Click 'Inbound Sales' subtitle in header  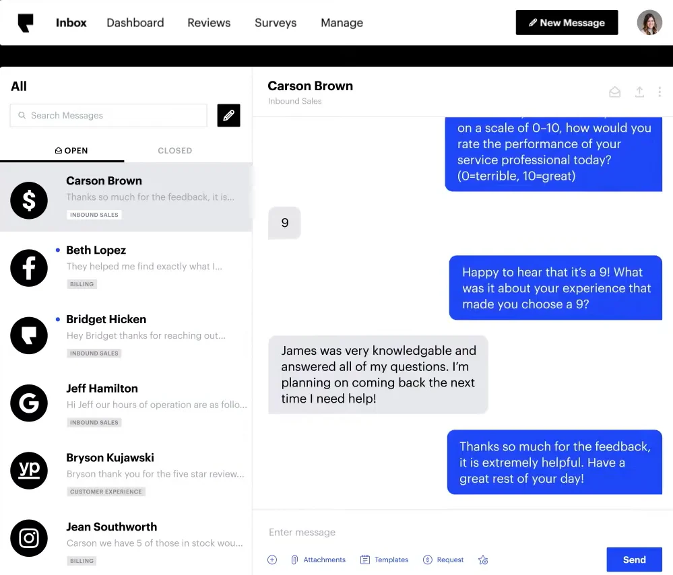pos(295,101)
